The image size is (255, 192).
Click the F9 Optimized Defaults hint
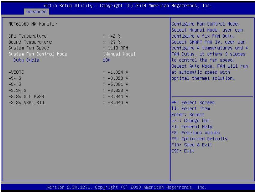(x=199, y=139)
